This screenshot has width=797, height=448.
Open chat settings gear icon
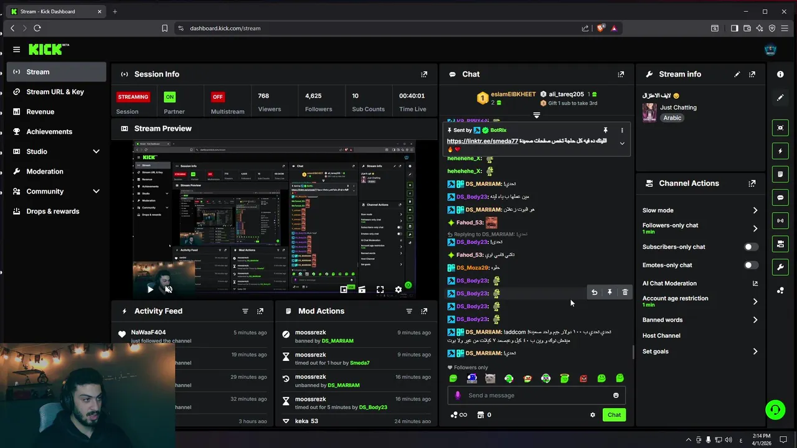click(x=593, y=415)
